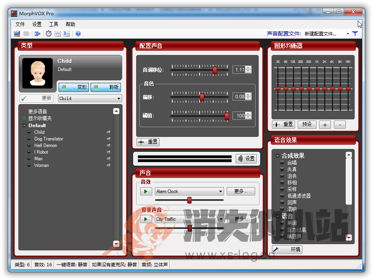This screenshot has width=373, height=280.
Task: Click the green star next to 显示收藏夹
Action: (x=24, y=118)
